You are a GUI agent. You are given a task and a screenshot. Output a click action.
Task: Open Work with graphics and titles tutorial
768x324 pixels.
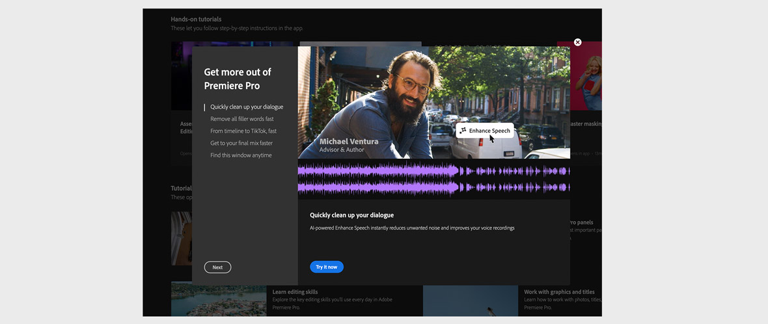pyautogui.click(x=559, y=292)
